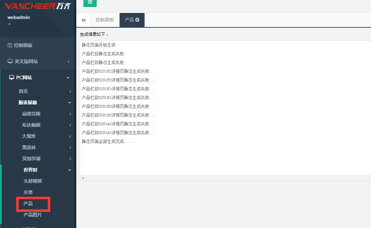
Task: Click the VANCHEER 万齐 logo
Action: pos(37,6)
